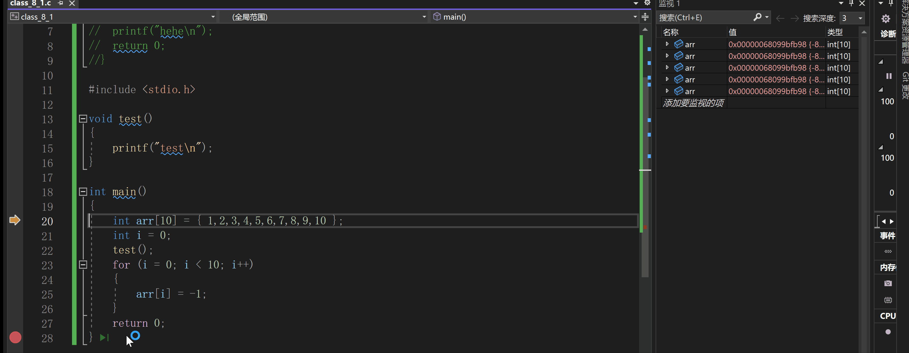Click the red breakpoint on line 28
The width and height of the screenshot is (909, 353).
(x=15, y=337)
